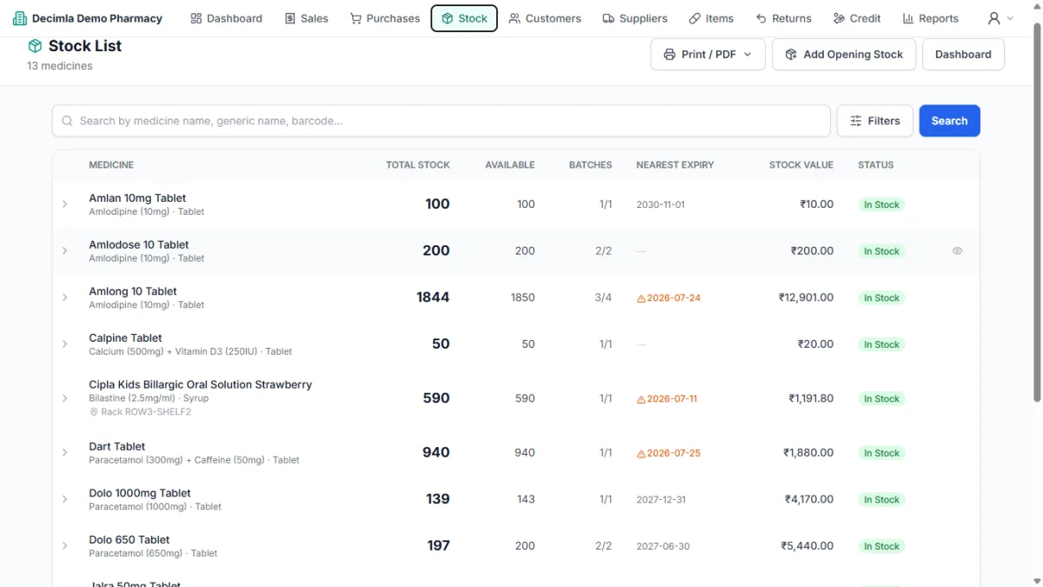Open the Purchases tab

coord(384,18)
